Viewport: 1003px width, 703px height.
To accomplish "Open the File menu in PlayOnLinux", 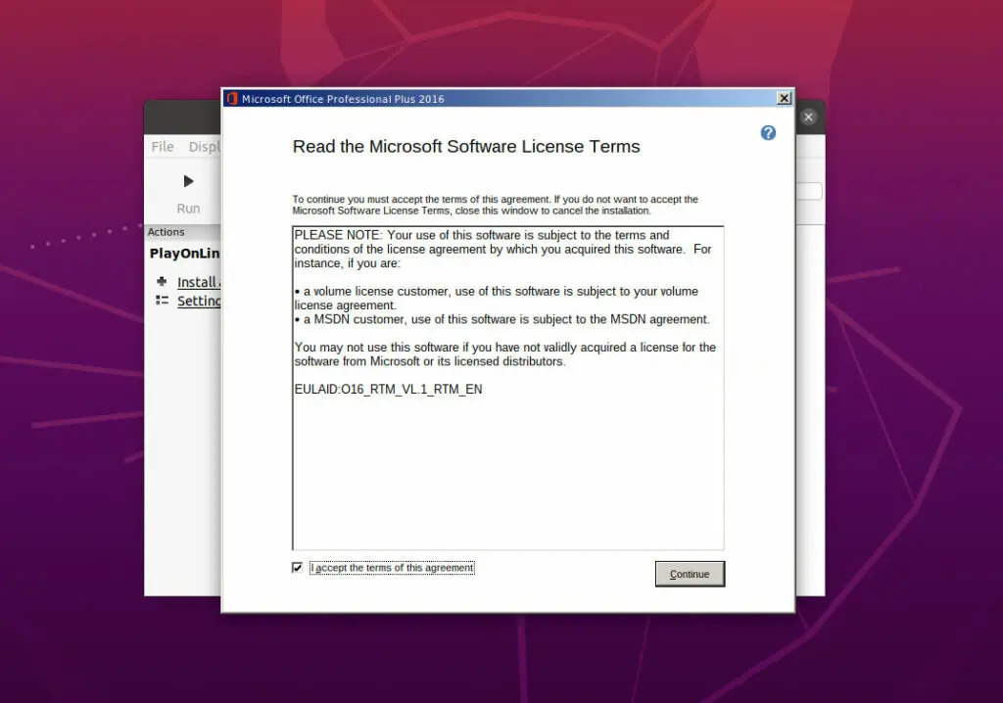I will coord(162,146).
